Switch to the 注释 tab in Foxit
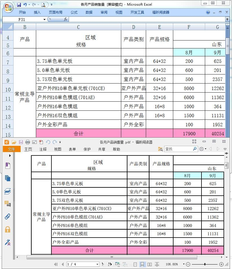 [43, 149]
